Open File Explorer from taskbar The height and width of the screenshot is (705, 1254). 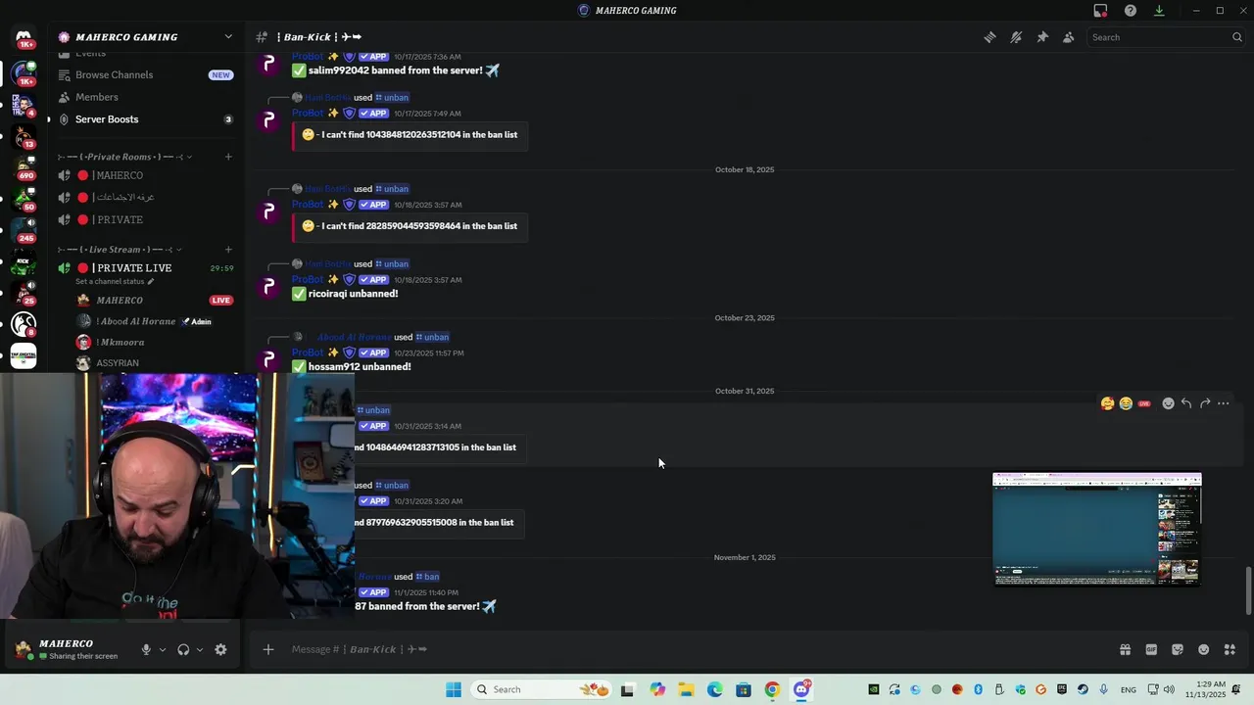(x=686, y=689)
